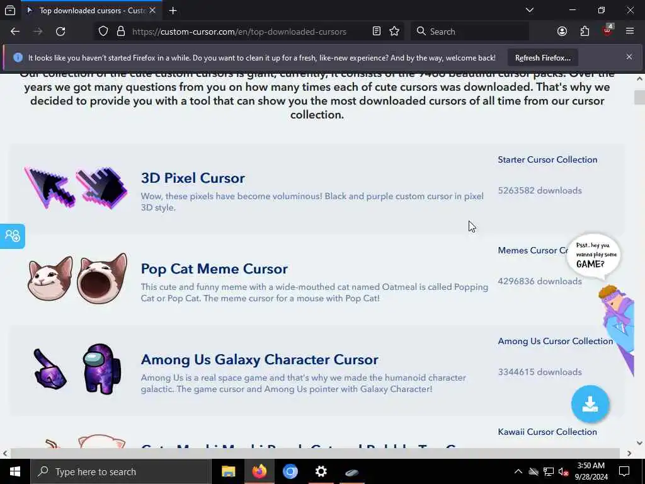Click the site padlock security icon
The height and width of the screenshot is (484, 645).
pyautogui.click(x=120, y=32)
